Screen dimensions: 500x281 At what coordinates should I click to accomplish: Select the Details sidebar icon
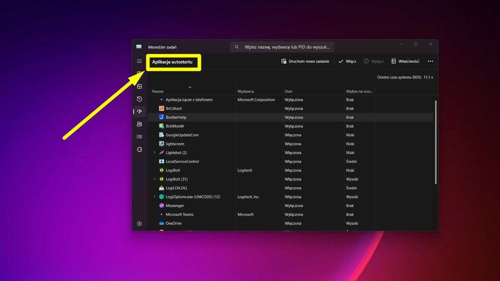(139, 136)
